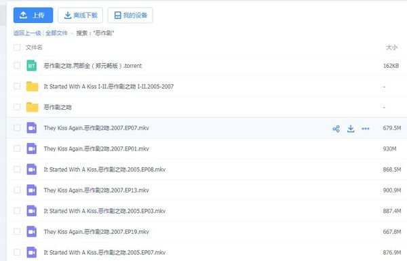Screen dimensions: 407x261
Task: Open more options for They Kiss Again EP07
Action: pos(366,129)
